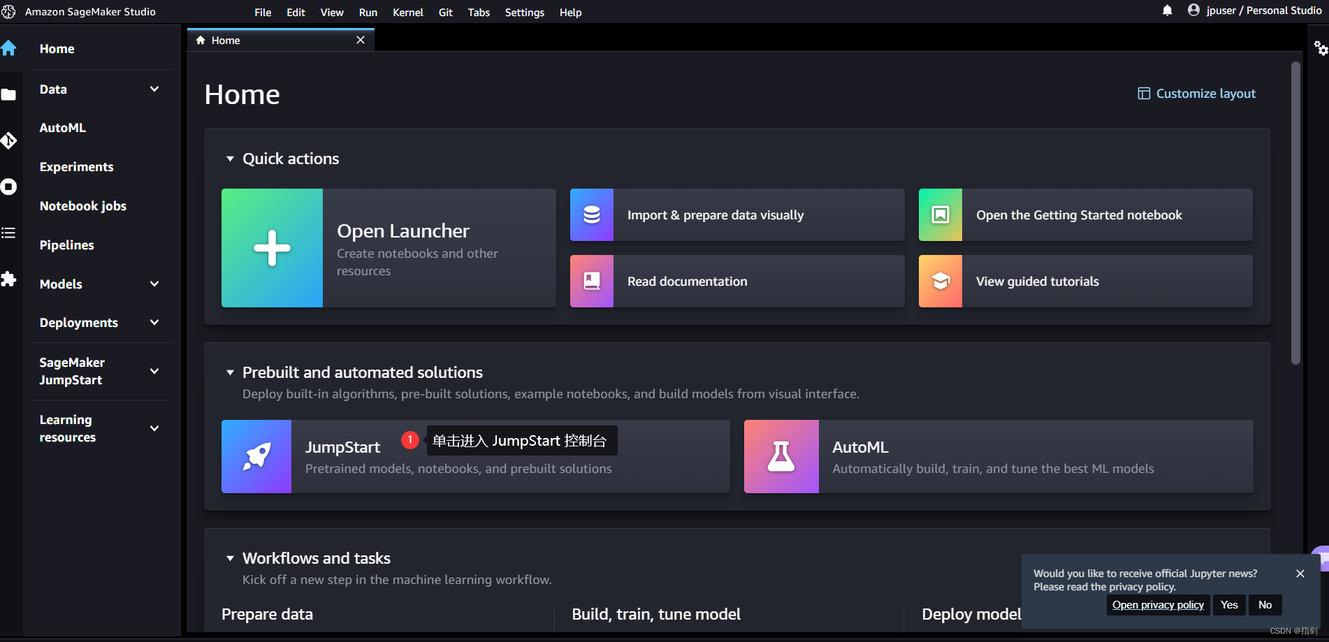Expand the Deployments section chevron

click(154, 322)
